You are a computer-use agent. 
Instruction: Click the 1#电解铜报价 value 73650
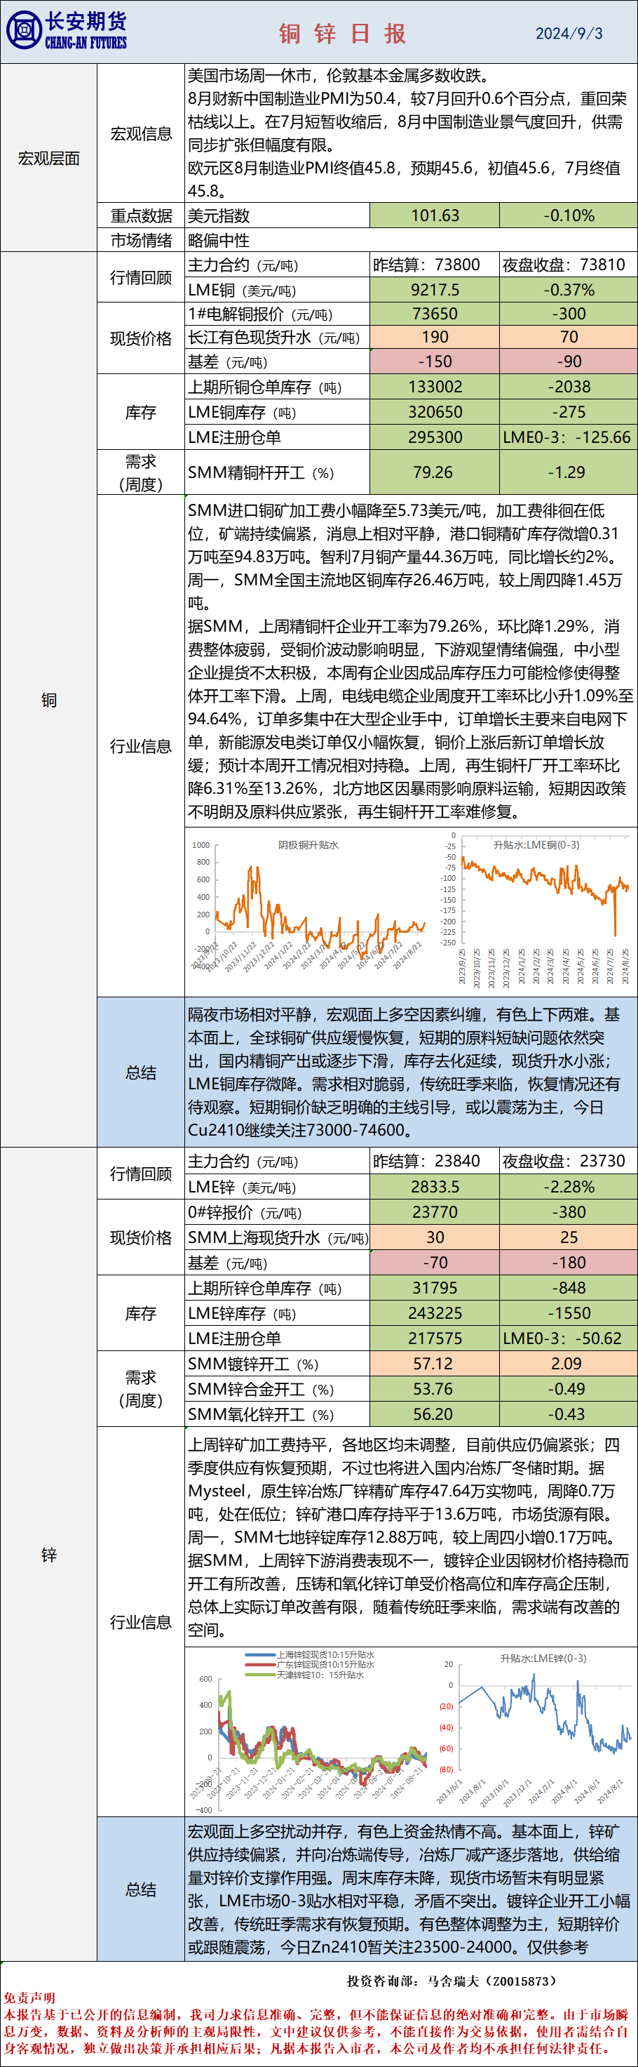(435, 314)
